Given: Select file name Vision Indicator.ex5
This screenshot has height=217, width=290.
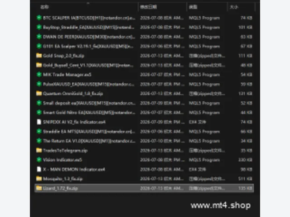Looking at the screenshot, I should [63, 160].
